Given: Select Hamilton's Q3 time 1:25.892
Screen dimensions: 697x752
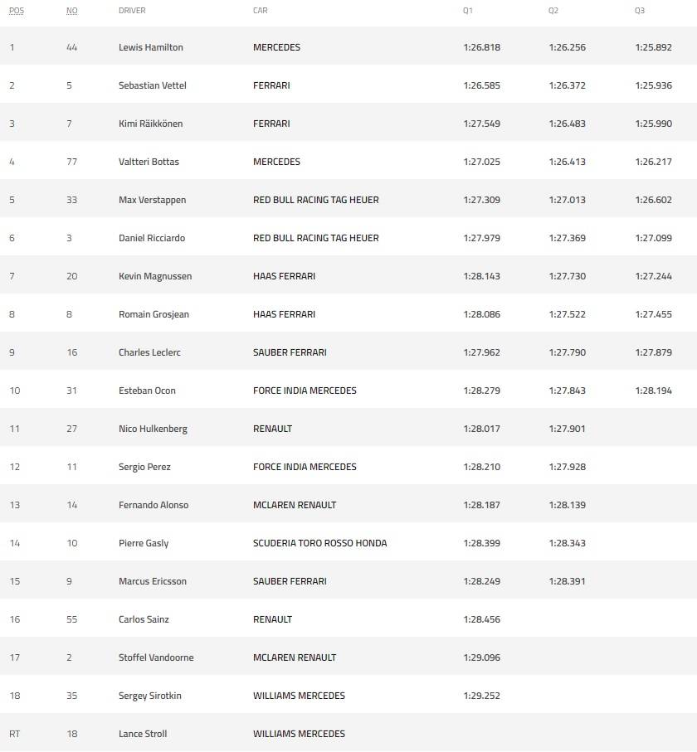Looking at the screenshot, I should tap(653, 47).
